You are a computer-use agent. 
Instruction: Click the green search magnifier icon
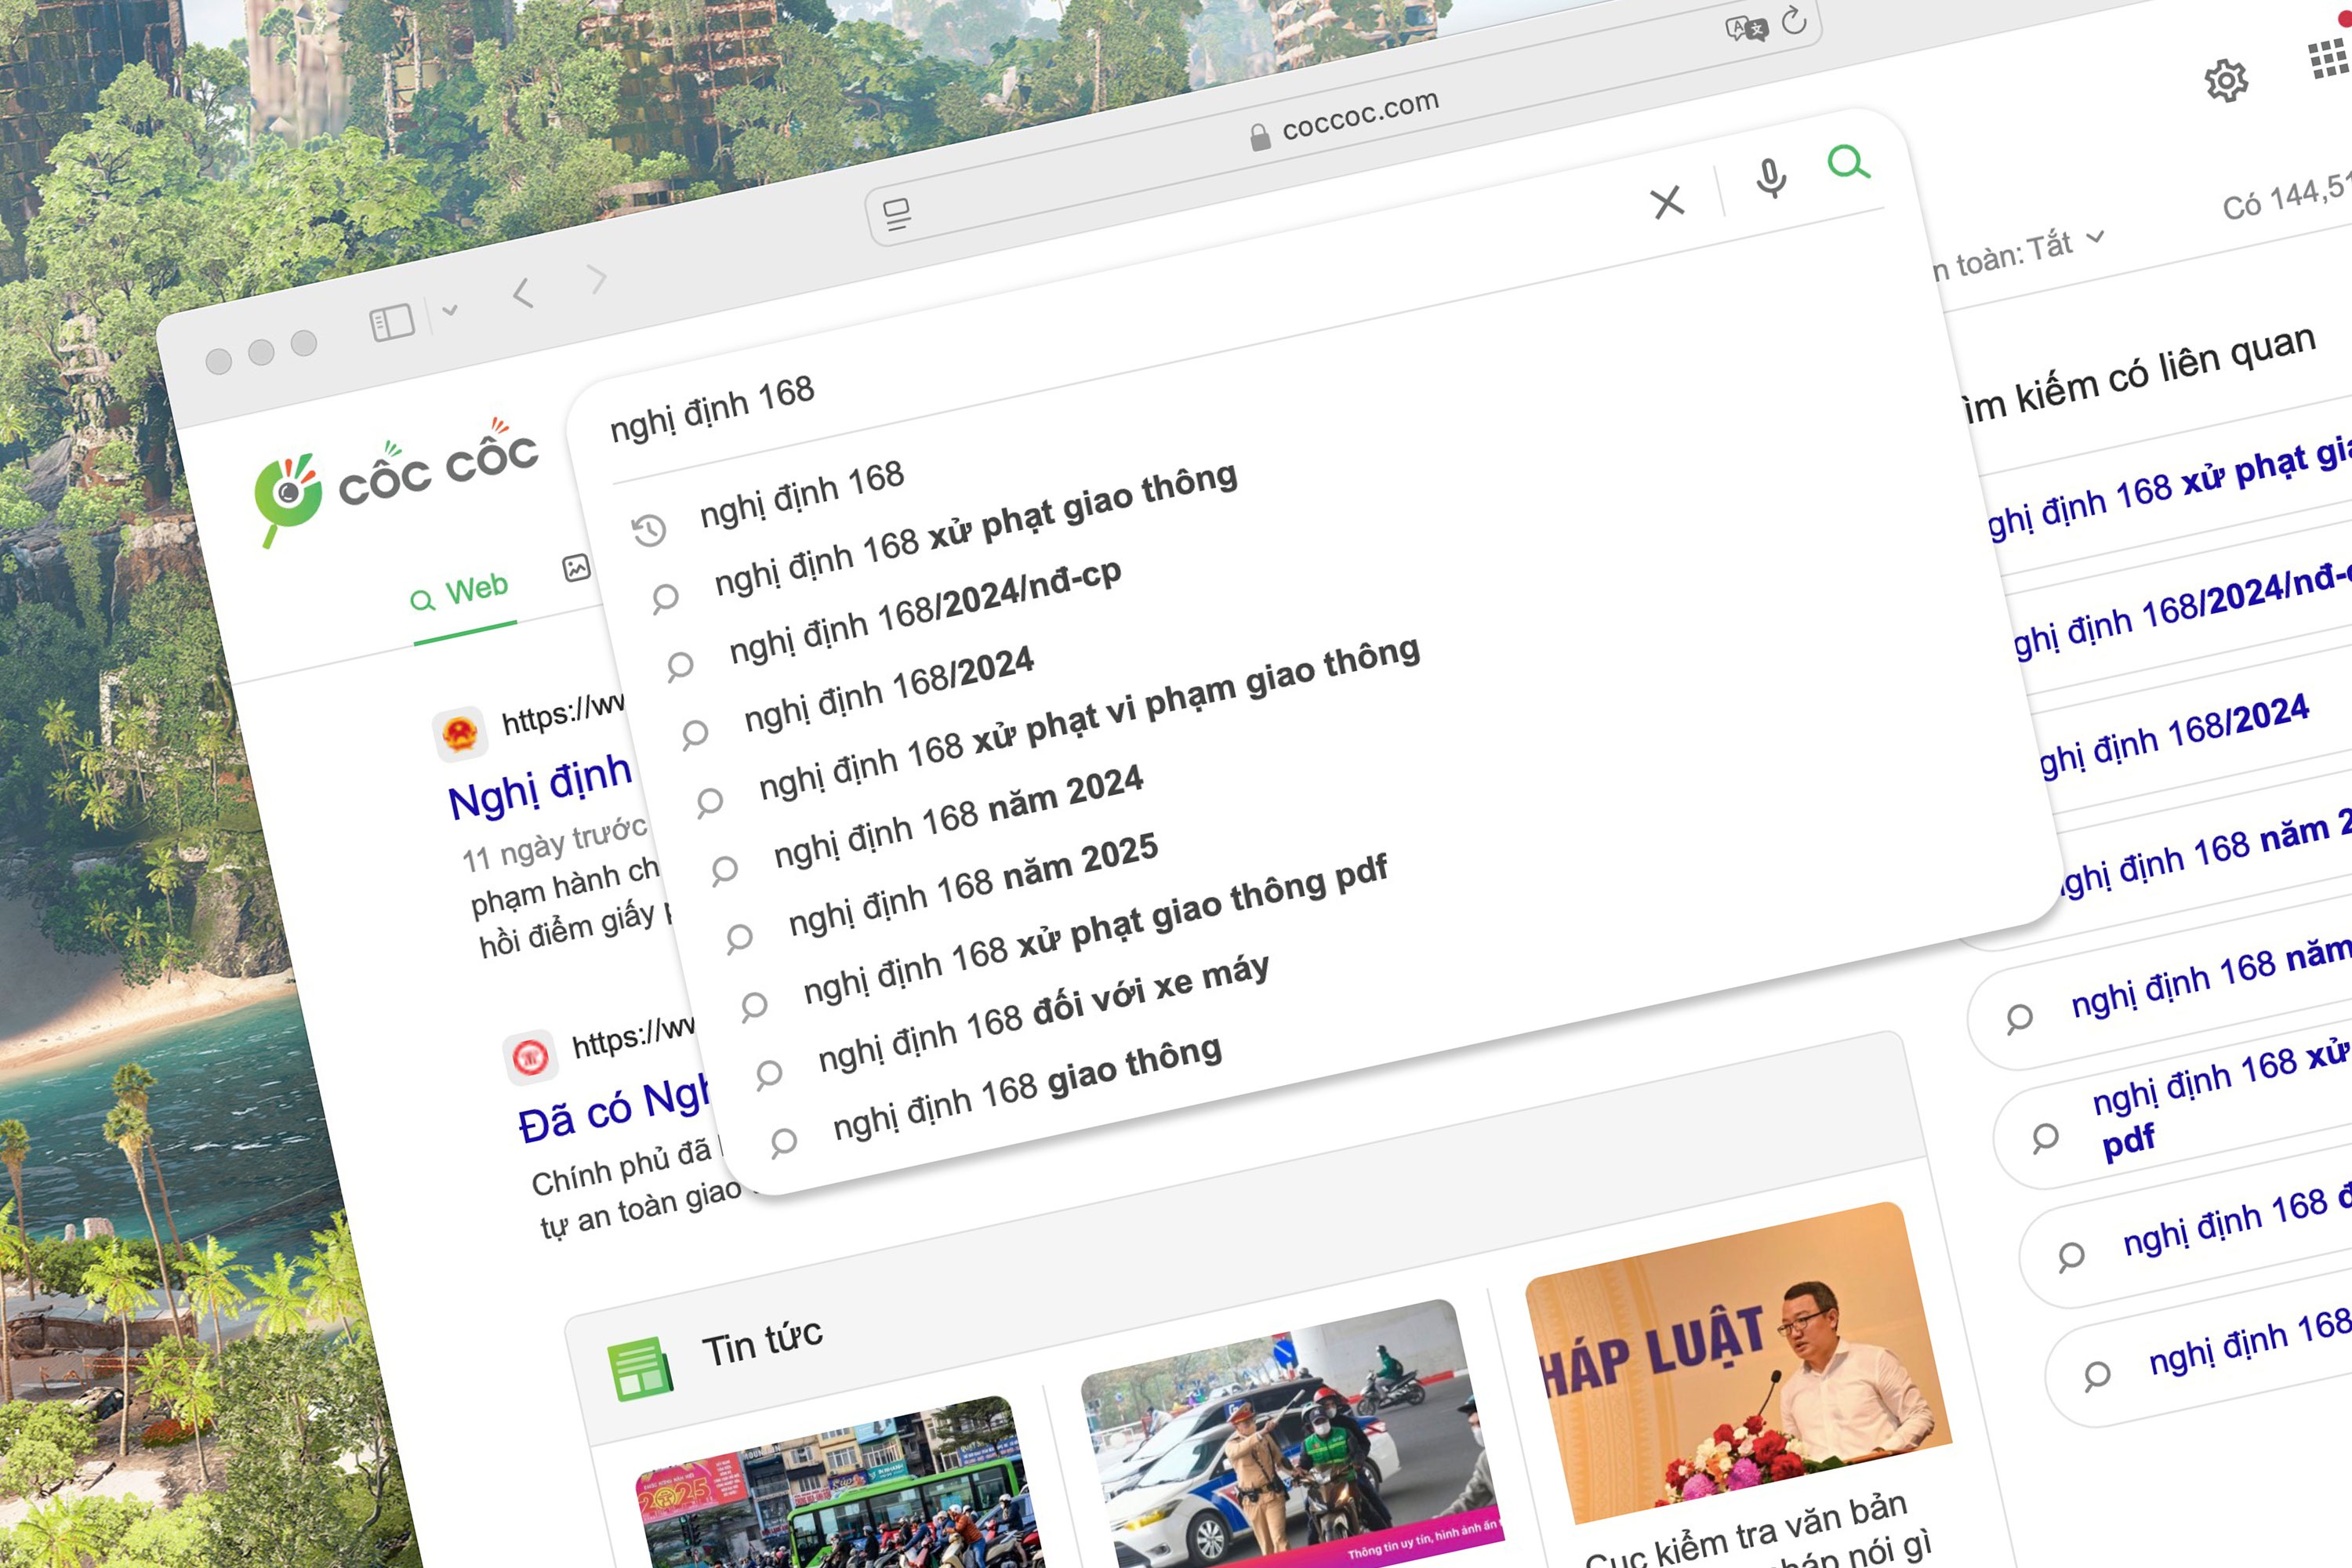coord(1848,161)
